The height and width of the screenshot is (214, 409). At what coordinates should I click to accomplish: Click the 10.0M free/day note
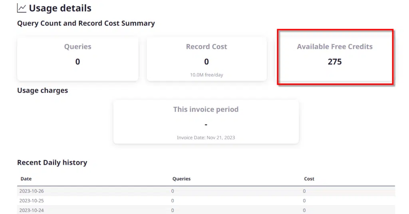click(206, 75)
